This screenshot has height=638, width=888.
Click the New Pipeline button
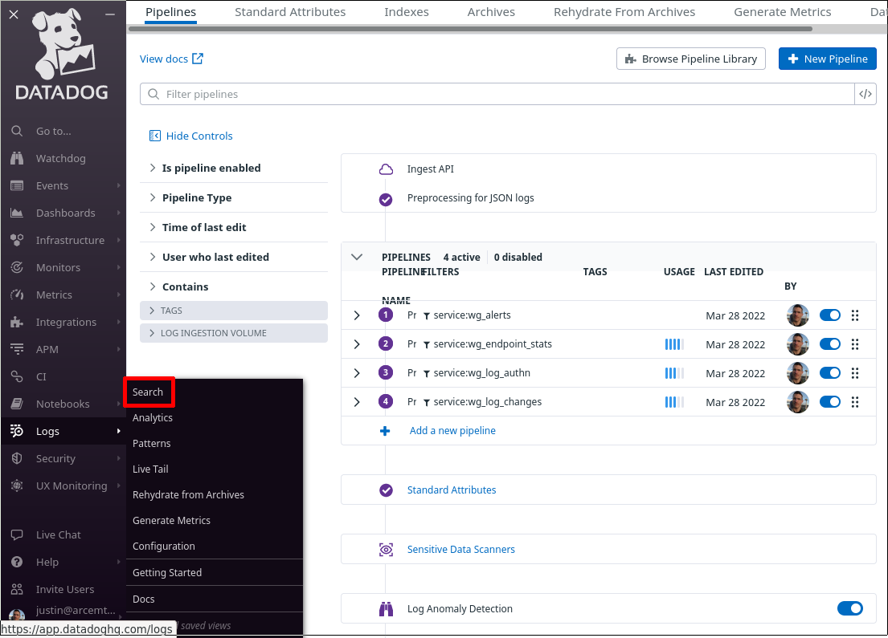828,59
